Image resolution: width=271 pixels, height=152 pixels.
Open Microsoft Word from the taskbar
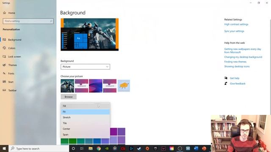196,148
